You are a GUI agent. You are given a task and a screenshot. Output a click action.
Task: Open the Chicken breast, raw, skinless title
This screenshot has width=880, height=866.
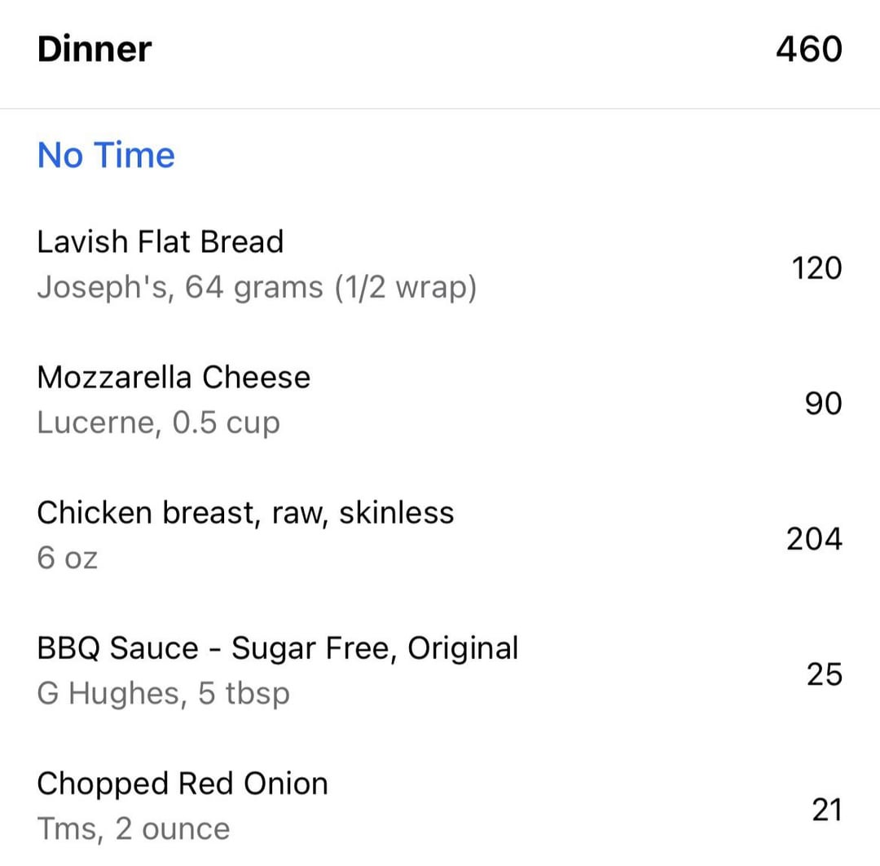click(245, 512)
